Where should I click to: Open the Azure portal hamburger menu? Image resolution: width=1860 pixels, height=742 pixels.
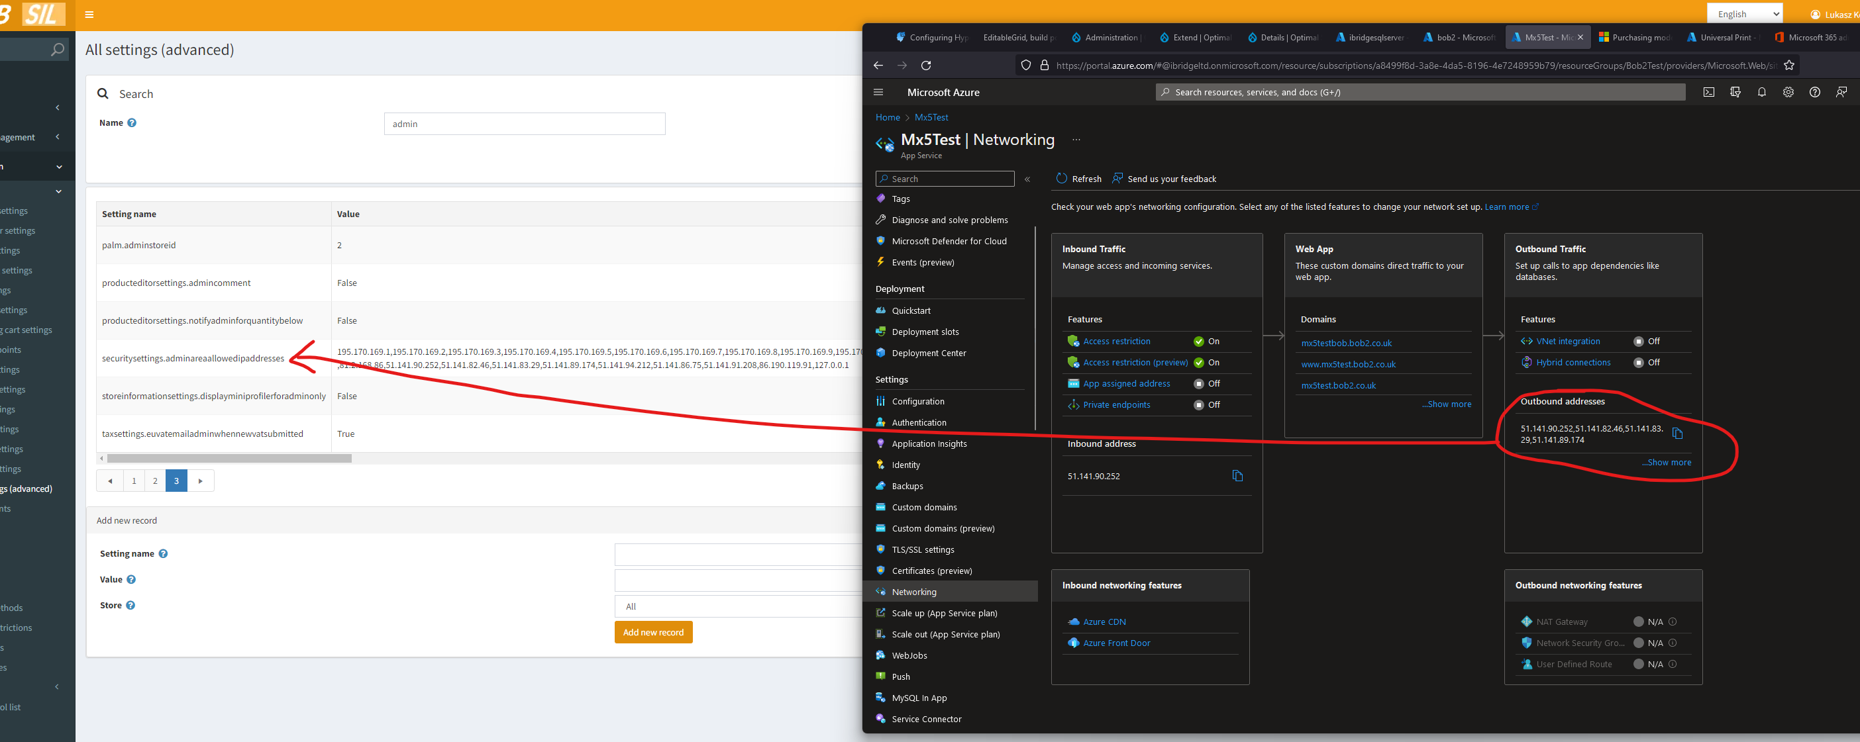878,93
